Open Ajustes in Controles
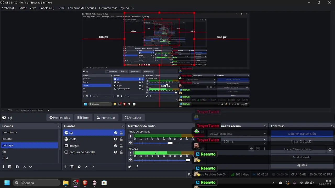The width and height of the screenshot is (335, 188). (x=302, y=165)
